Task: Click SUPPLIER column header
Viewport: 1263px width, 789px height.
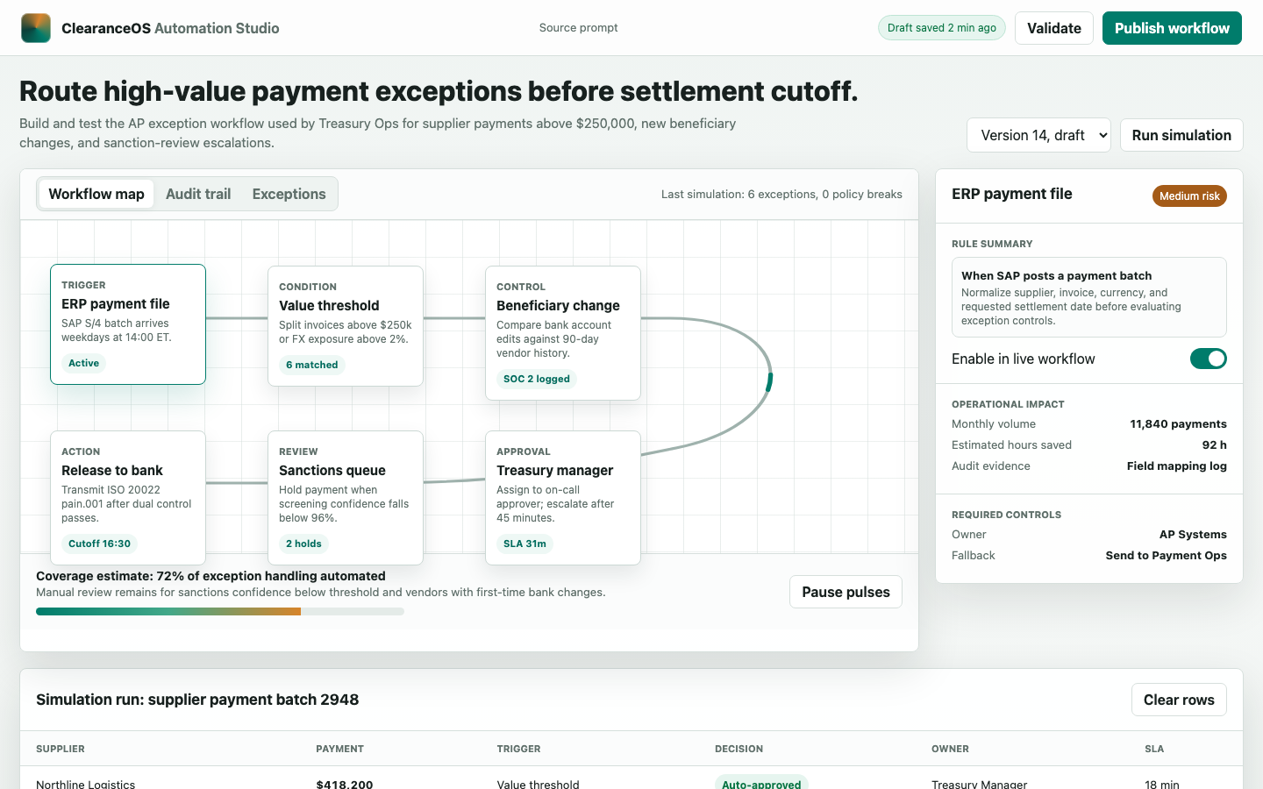Action: [x=61, y=749]
